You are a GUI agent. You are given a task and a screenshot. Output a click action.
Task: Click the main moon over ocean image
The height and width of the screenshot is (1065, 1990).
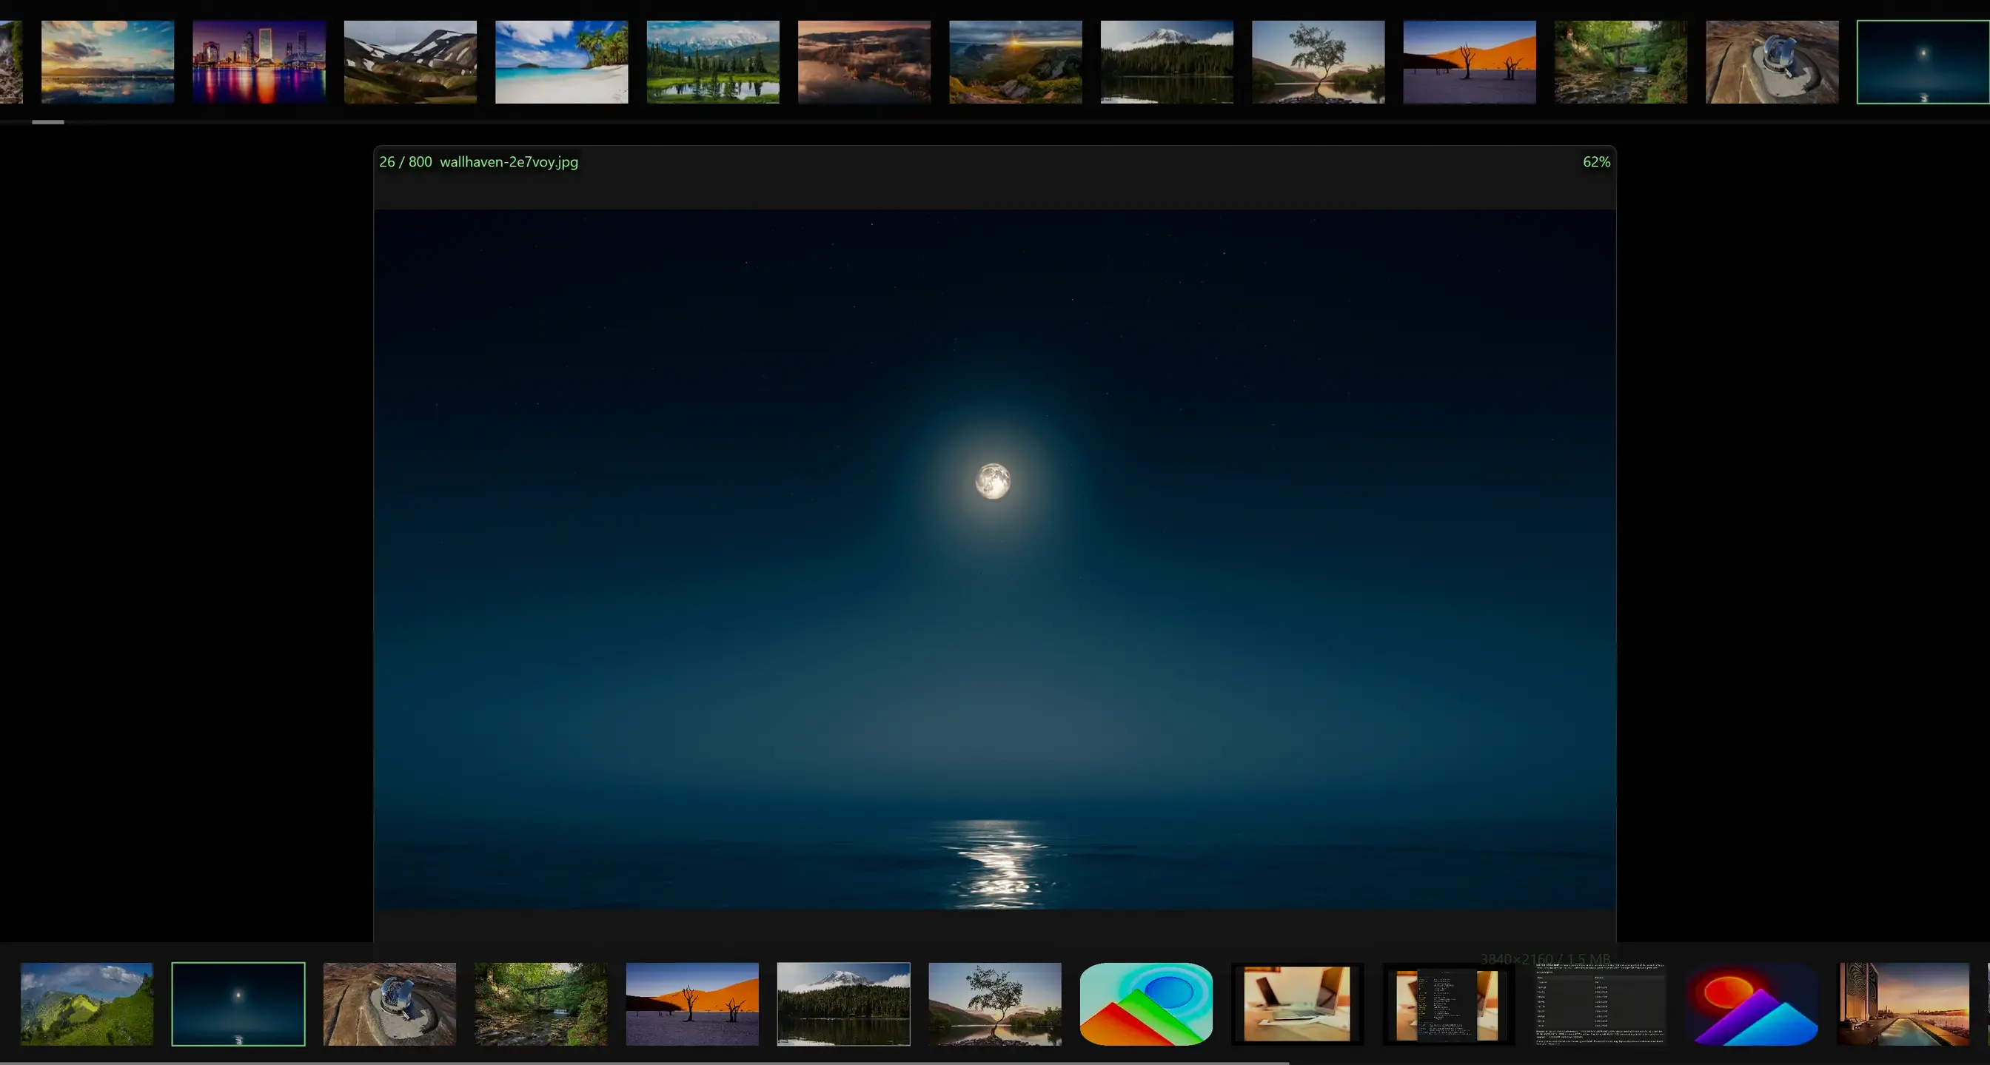coord(995,560)
